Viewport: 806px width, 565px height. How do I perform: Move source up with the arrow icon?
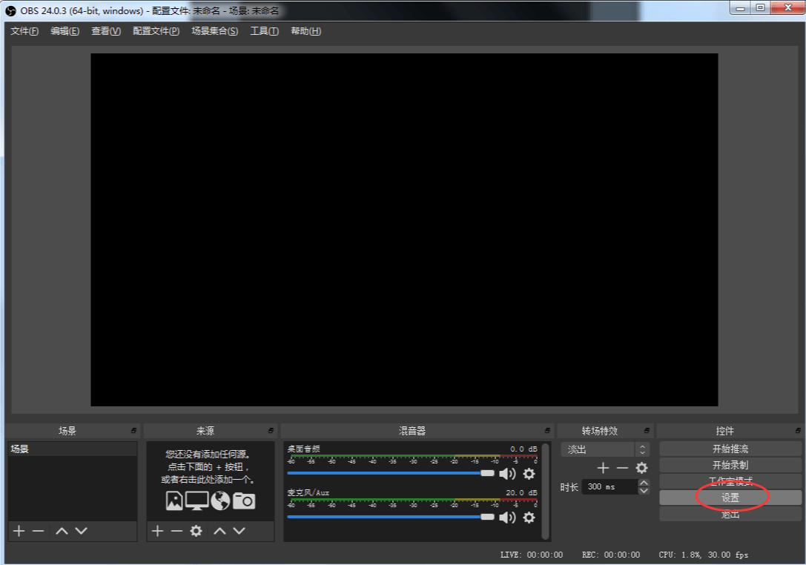click(219, 531)
